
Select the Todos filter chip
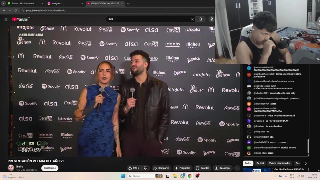point(248,163)
